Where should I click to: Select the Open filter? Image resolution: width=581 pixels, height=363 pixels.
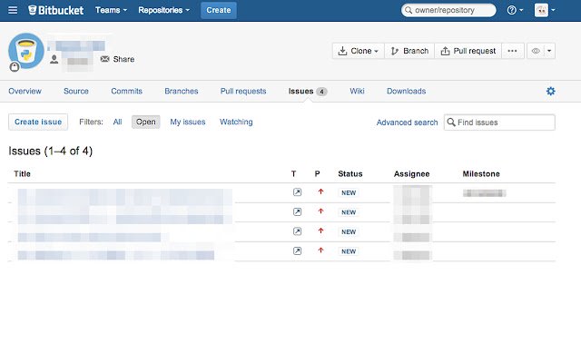coord(145,122)
